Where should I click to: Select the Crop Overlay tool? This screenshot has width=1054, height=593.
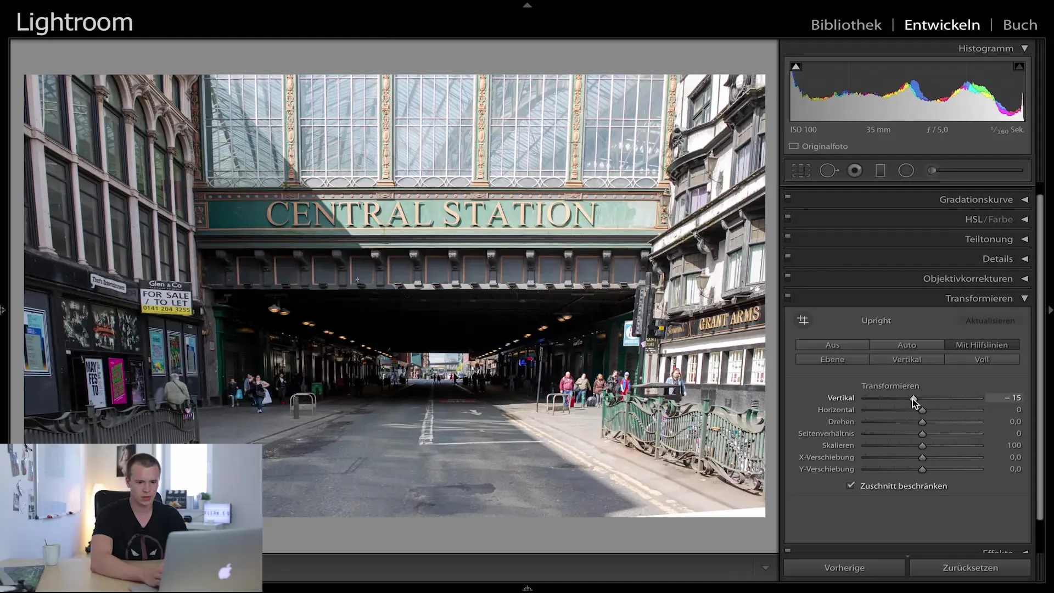pos(801,171)
